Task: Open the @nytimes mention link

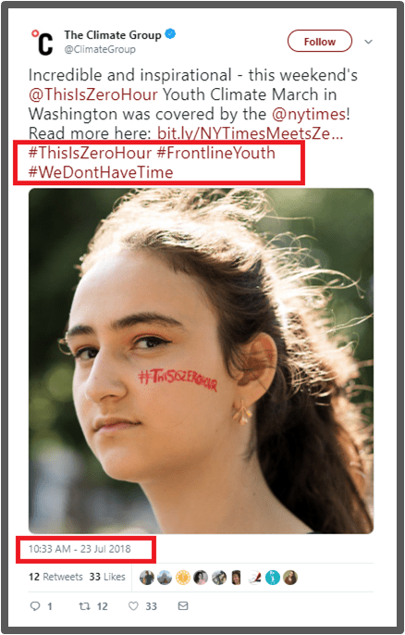Action: click(309, 114)
